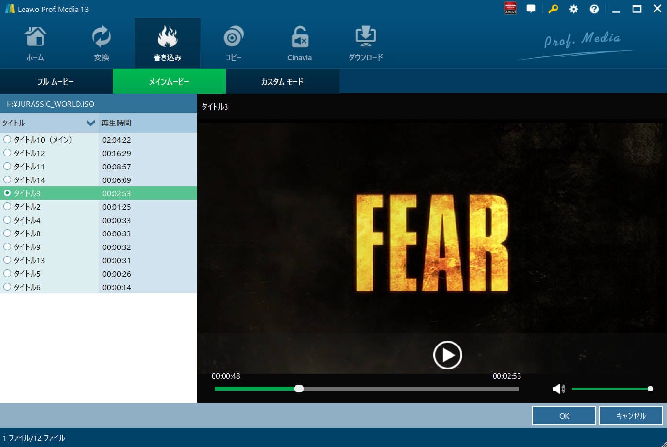Play the video preview
The width and height of the screenshot is (667, 447).
[447, 355]
